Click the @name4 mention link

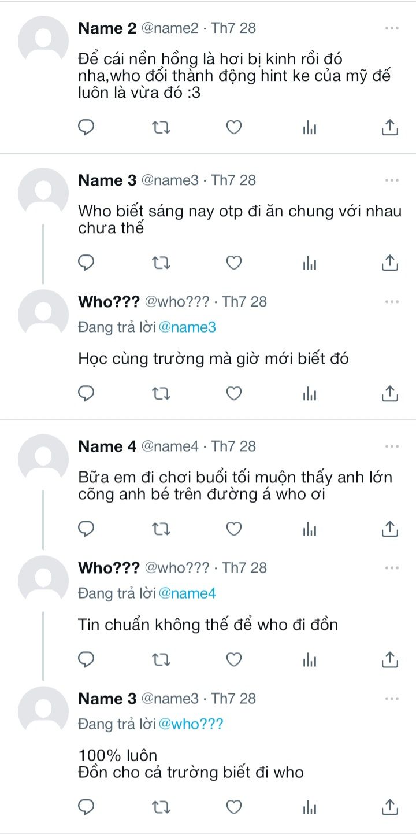[187, 593]
